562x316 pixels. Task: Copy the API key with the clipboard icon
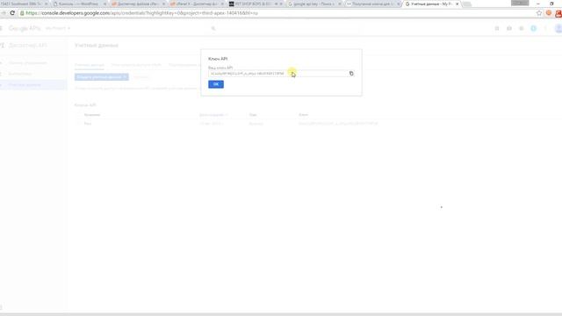pyautogui.click(x=351, y=74)
